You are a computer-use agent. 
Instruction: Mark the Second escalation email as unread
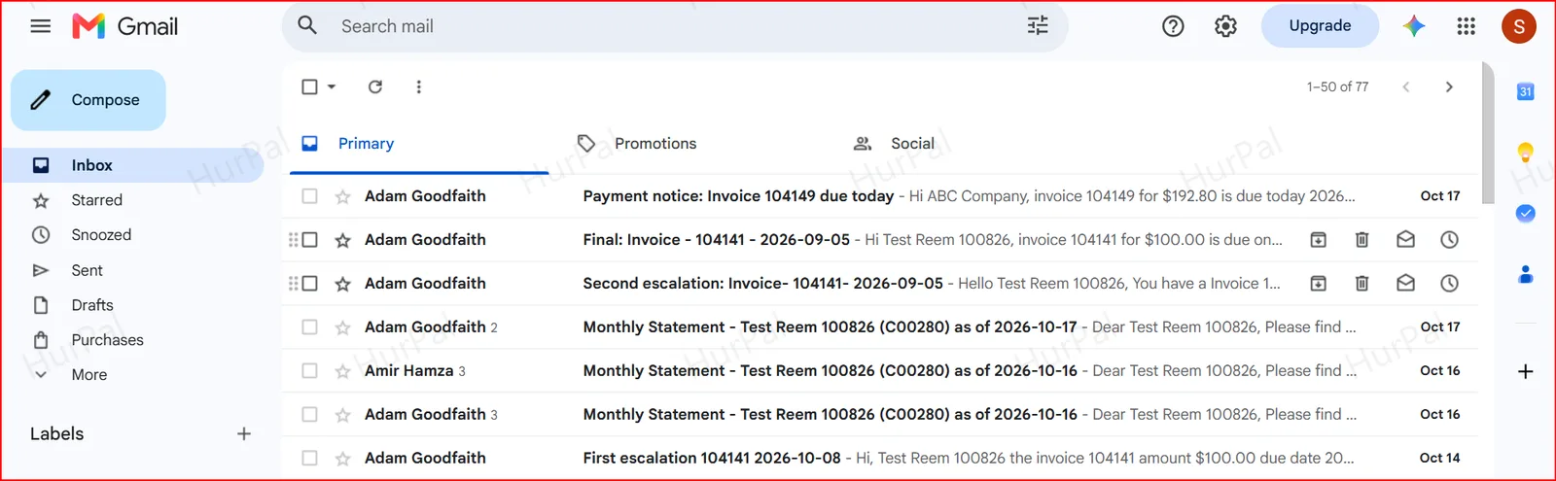pos(1405,283)
